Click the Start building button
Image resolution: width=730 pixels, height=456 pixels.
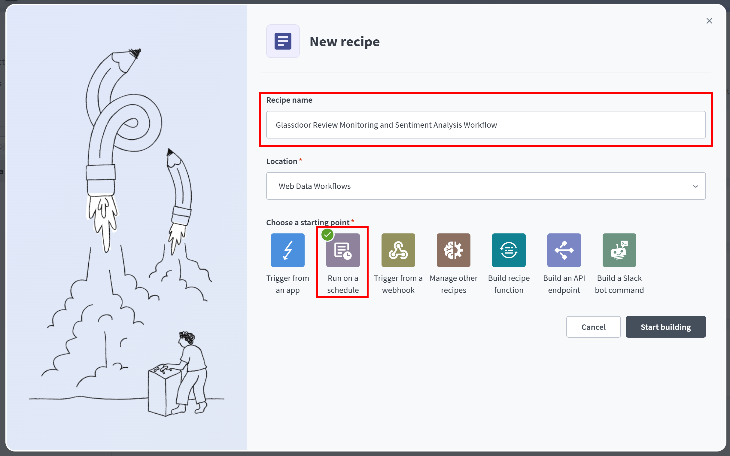click(x=665, y=327)
